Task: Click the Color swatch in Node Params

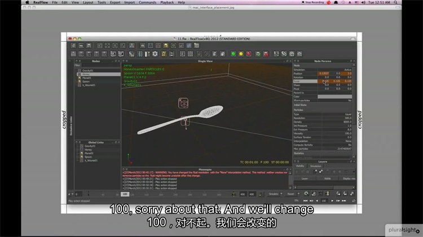Action: tap(335, 96)
